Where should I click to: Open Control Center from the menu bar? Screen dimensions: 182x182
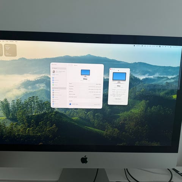(171, 47)
